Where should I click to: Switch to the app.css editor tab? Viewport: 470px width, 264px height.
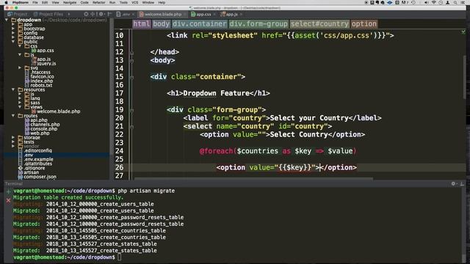(x=203, y=14)
